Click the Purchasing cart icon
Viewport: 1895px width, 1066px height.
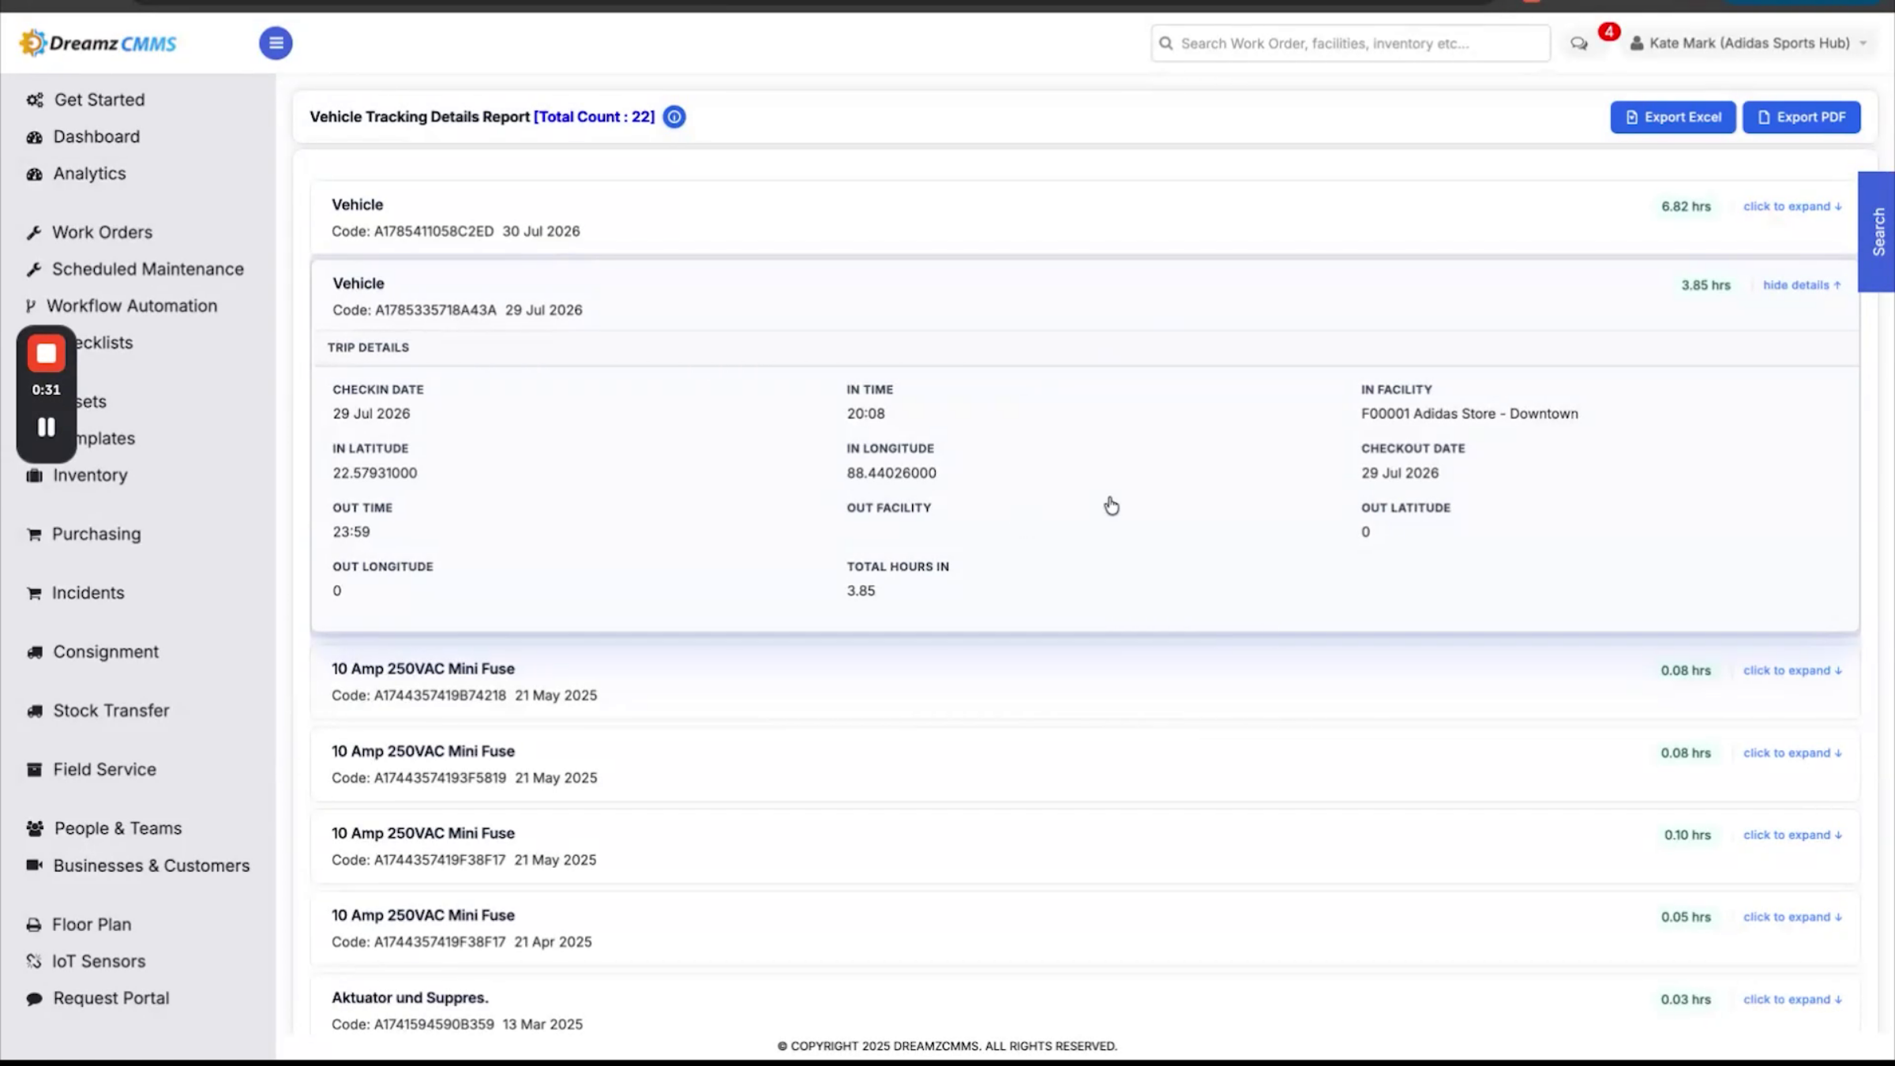coord(34,535)
